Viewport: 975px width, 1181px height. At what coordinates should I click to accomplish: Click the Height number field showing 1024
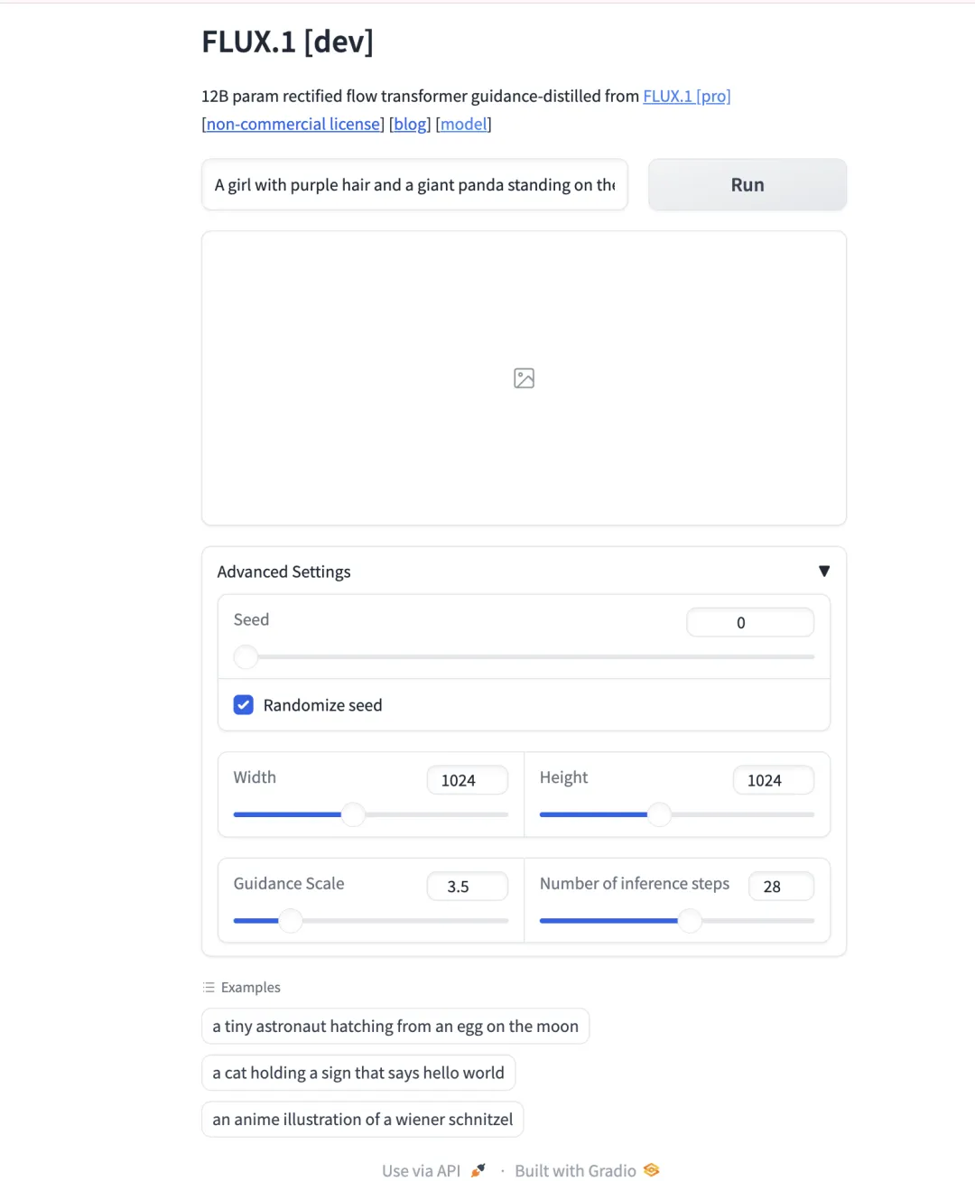pos(774,780)
